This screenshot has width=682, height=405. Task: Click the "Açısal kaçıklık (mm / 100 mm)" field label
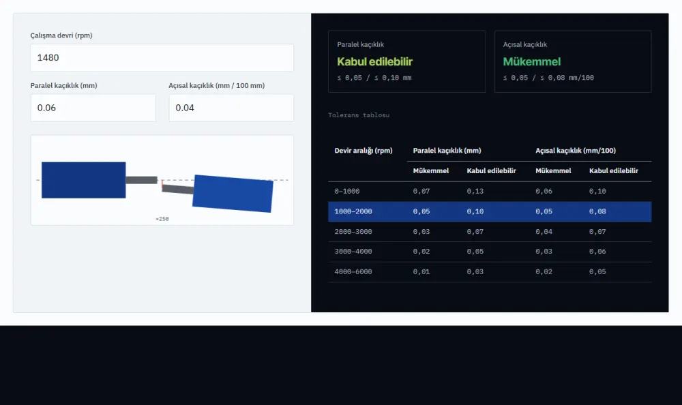pyautogui.click(x=217, y=85)
